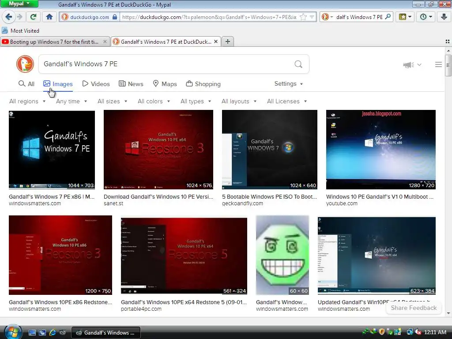The image size is (452, 339).
Task: Click the network tray icon
Action: [x=410, y=332]
